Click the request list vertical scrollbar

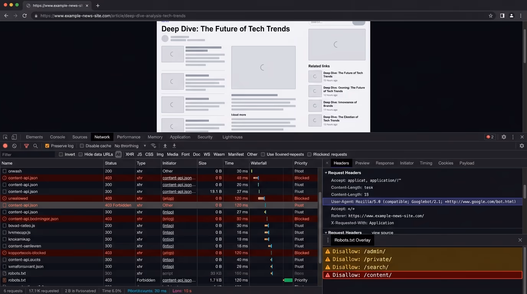(320, 227)
